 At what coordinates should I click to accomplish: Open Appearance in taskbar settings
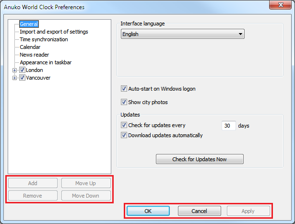click(46, 62)
